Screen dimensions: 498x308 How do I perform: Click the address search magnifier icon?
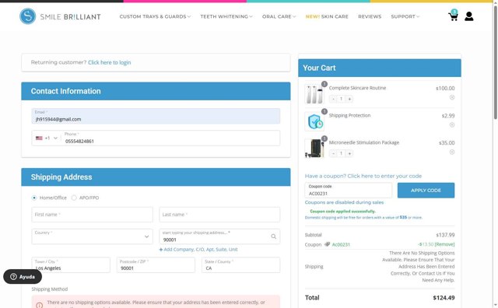pos(273,236)
